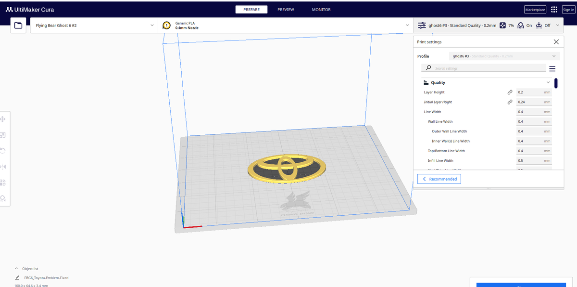Click the link icon beside Layer Height
Image resolution: width=577 pixels, height=287 pixels.
pyautogui.click(x=510, y=92)
